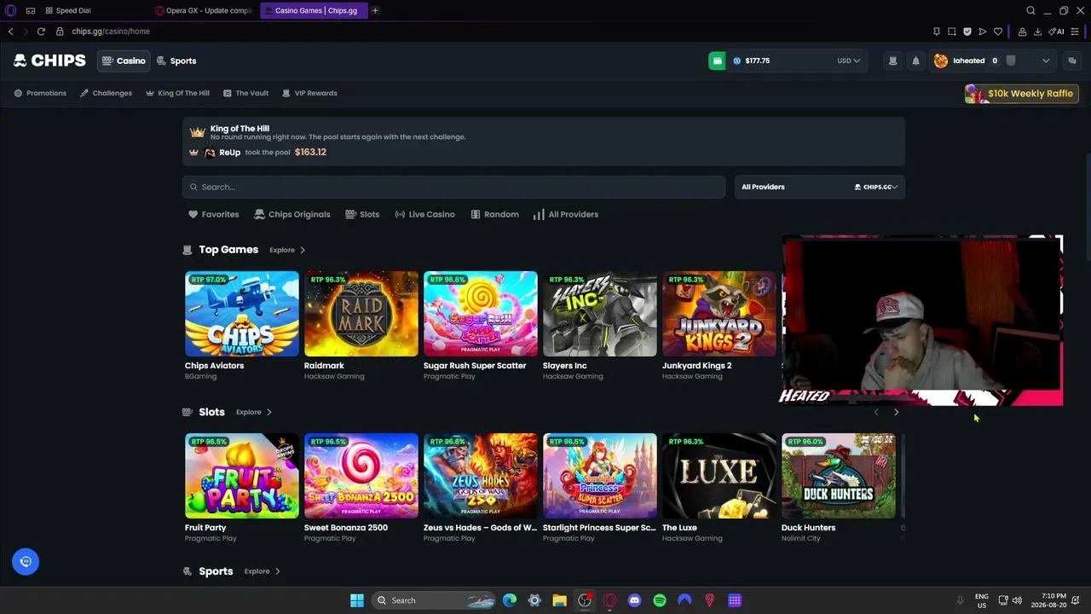Filter games by Favorites
Image resolution: width=1091 pixels, height=614 pixels.
click(x=213, y=214)
